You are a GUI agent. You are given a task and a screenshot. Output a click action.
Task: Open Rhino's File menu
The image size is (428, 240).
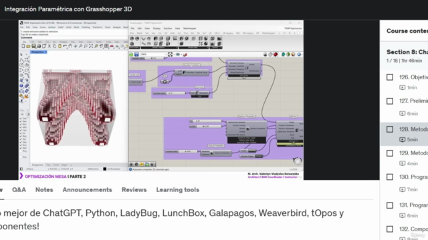[21, 27]
